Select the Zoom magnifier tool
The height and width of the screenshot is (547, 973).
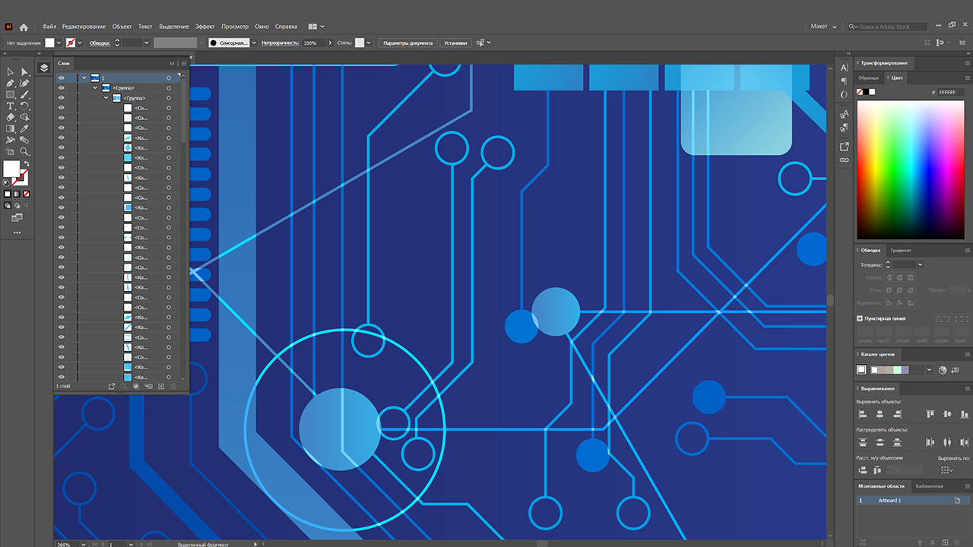tap(24, 152)
